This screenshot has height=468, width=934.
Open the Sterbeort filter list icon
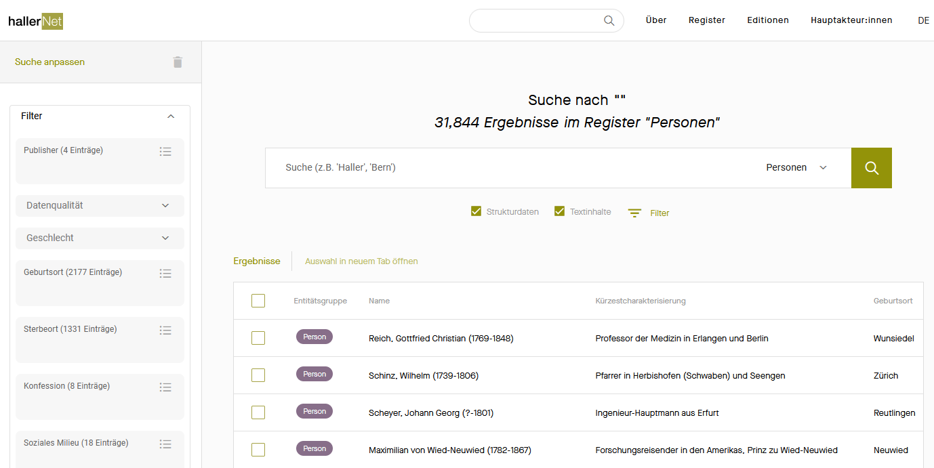165,331
